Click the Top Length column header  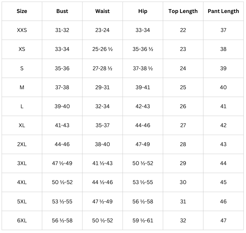coord(183,11)
